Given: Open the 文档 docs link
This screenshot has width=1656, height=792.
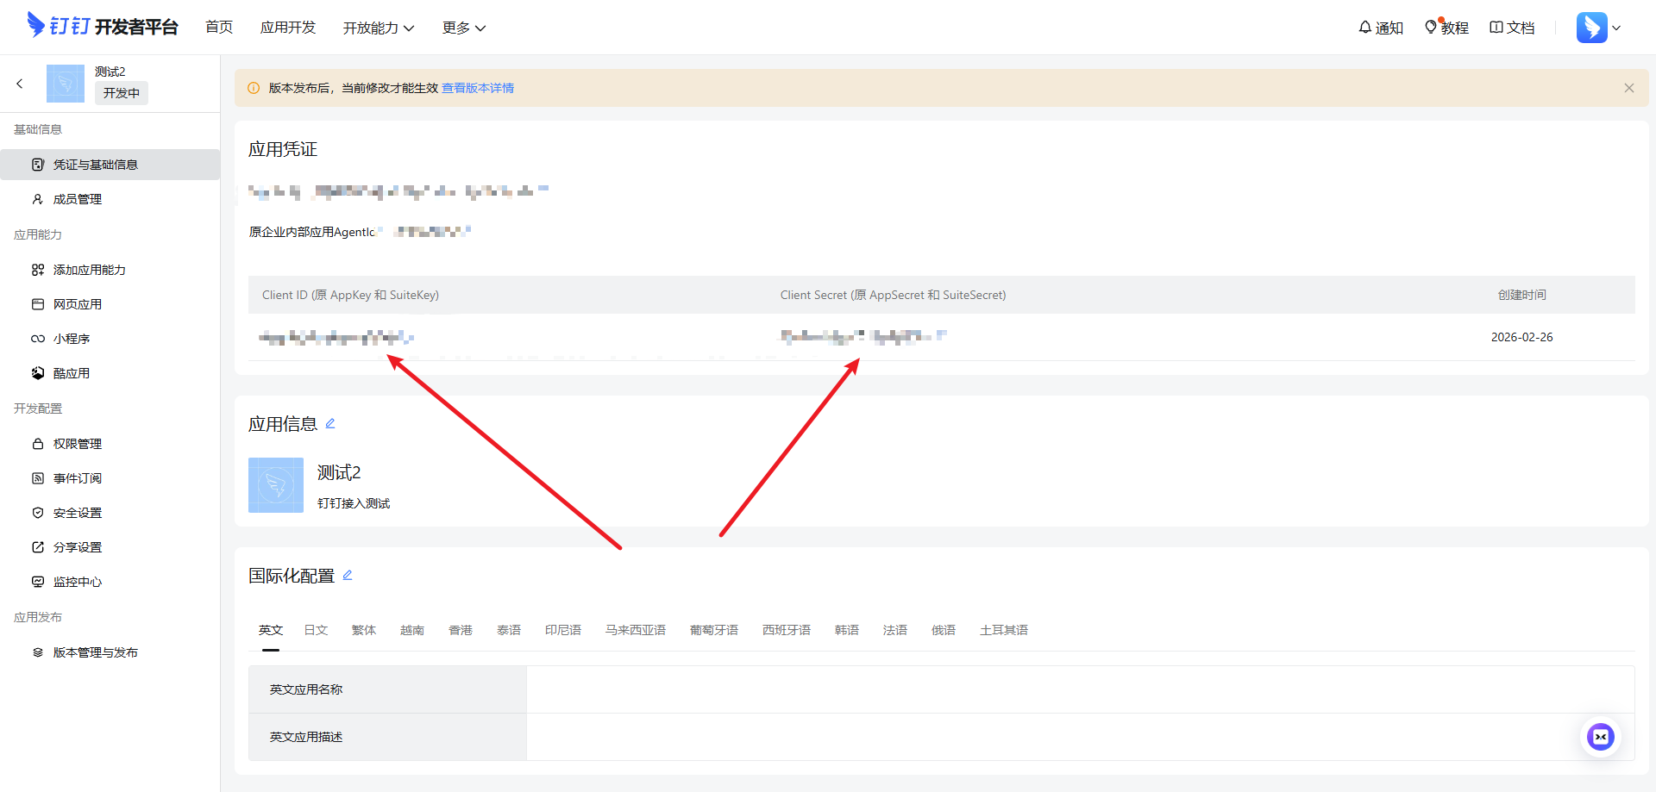Looking at the screenshot, I should [1512, 28].
